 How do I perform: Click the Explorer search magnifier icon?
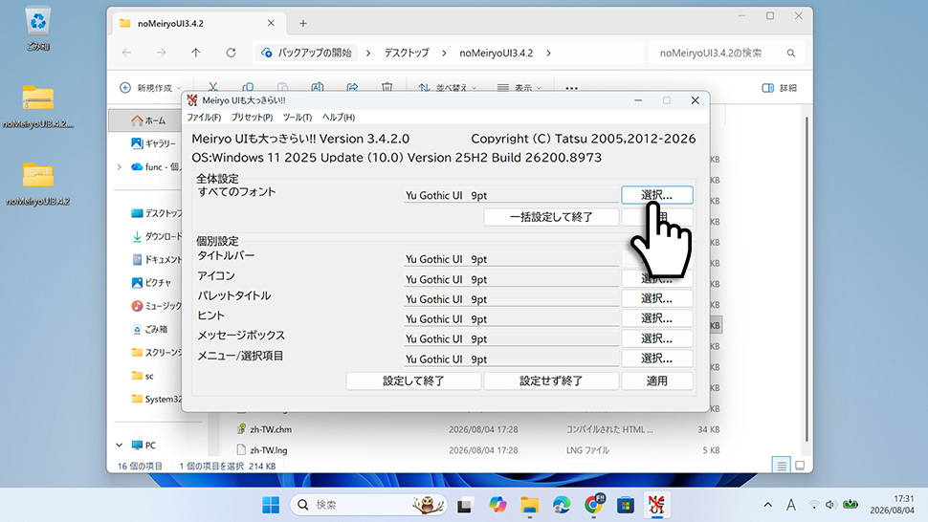coord(790,54)
